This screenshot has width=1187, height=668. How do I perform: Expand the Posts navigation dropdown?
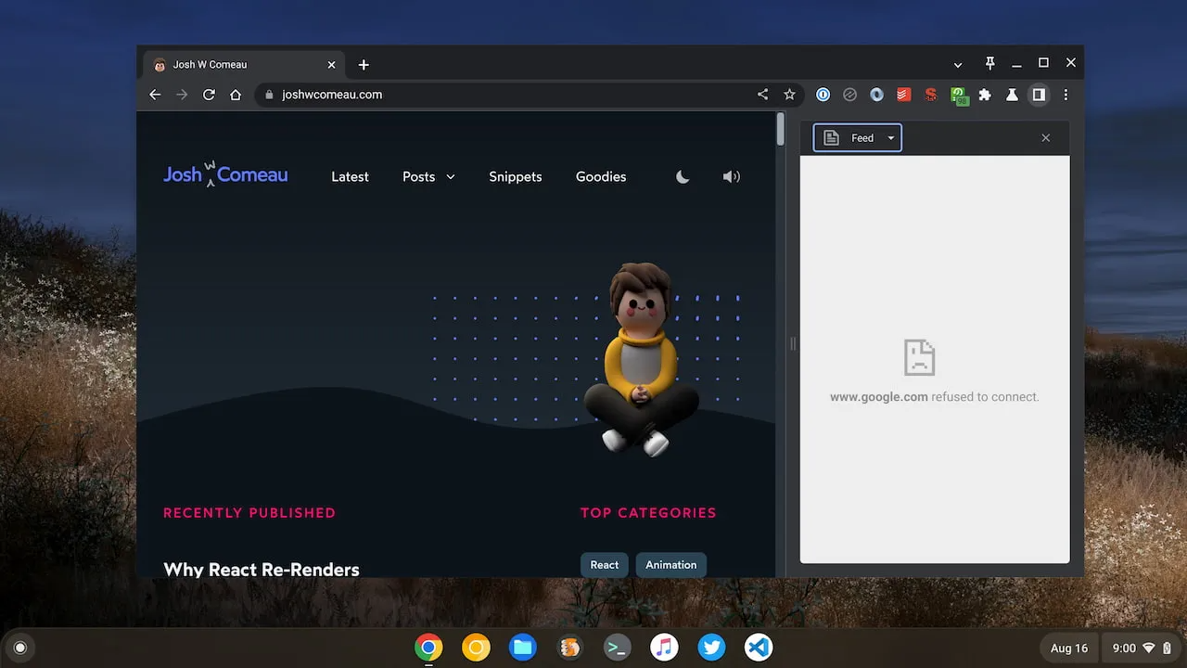428,176
